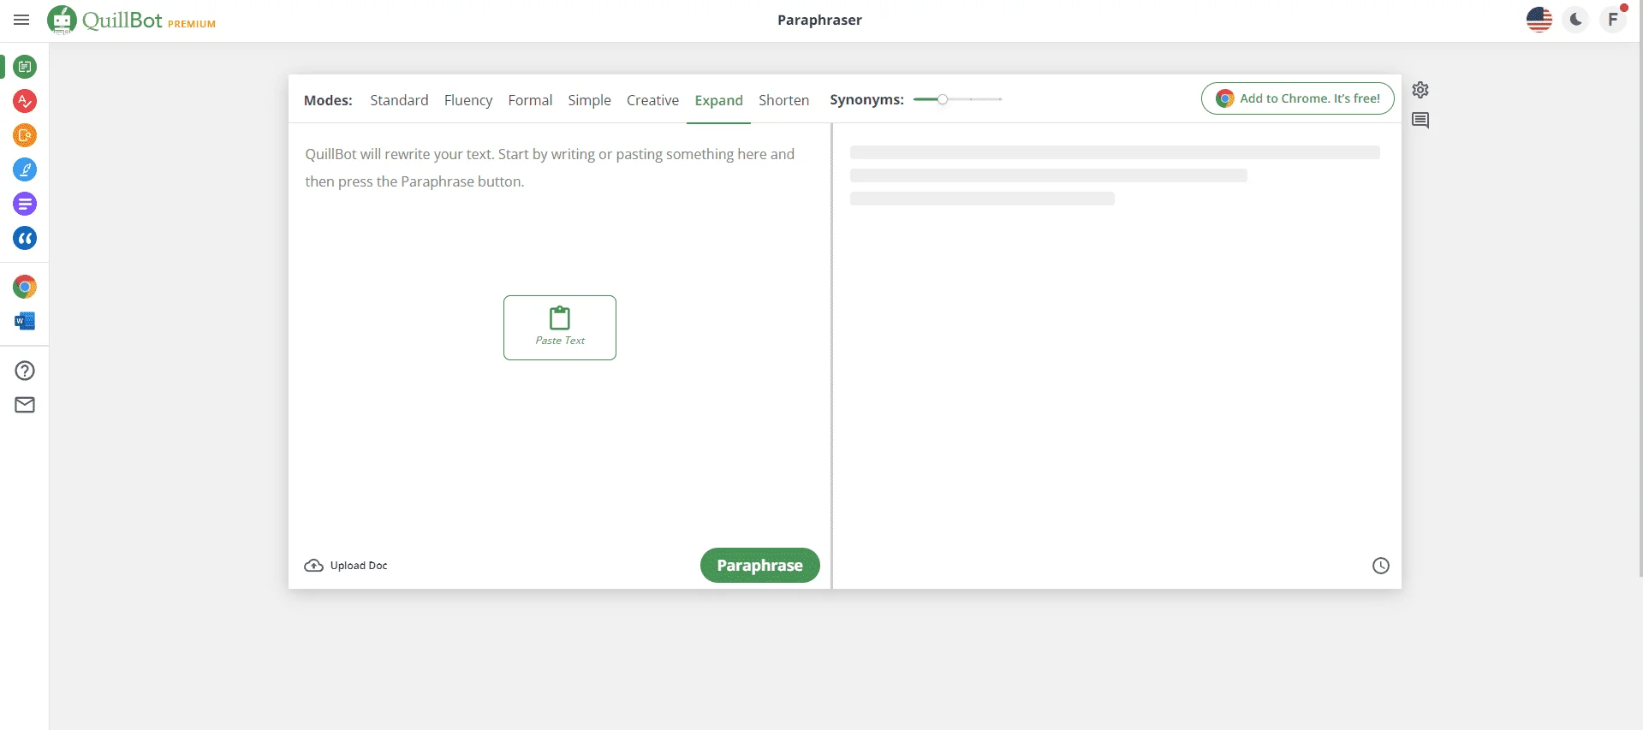Screen dimensions: 1643x730
Task: Click the QuillBot logo
Action: pyautogui.click(x=104, y=20)
